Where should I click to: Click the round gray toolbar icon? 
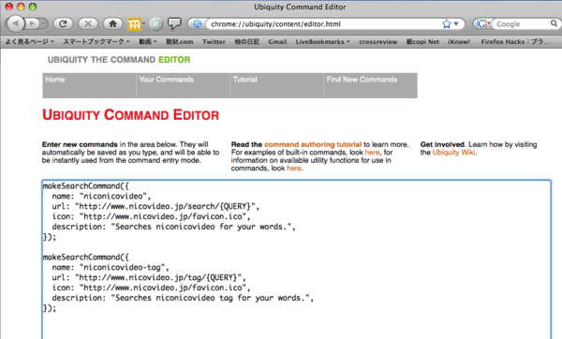[x=155, y=24]
